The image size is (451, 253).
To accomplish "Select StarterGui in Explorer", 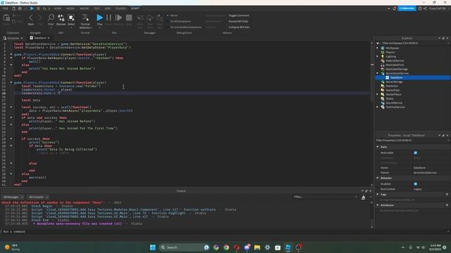I will tap(392, 86).
